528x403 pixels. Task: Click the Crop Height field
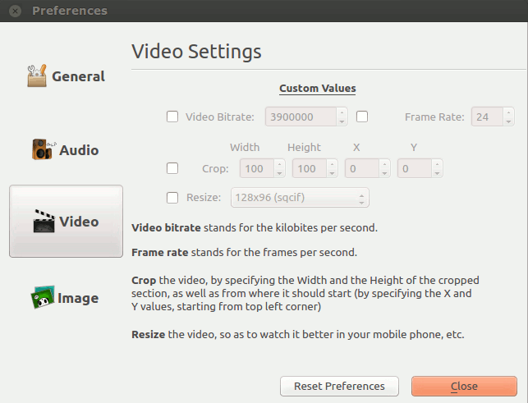pos(310,168)
